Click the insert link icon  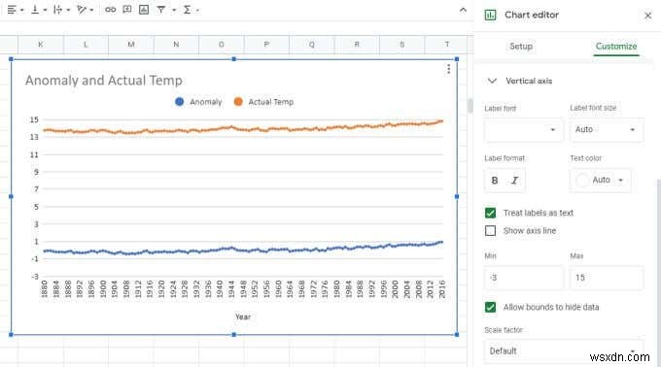pyautogui.click(x=111, y=10)
